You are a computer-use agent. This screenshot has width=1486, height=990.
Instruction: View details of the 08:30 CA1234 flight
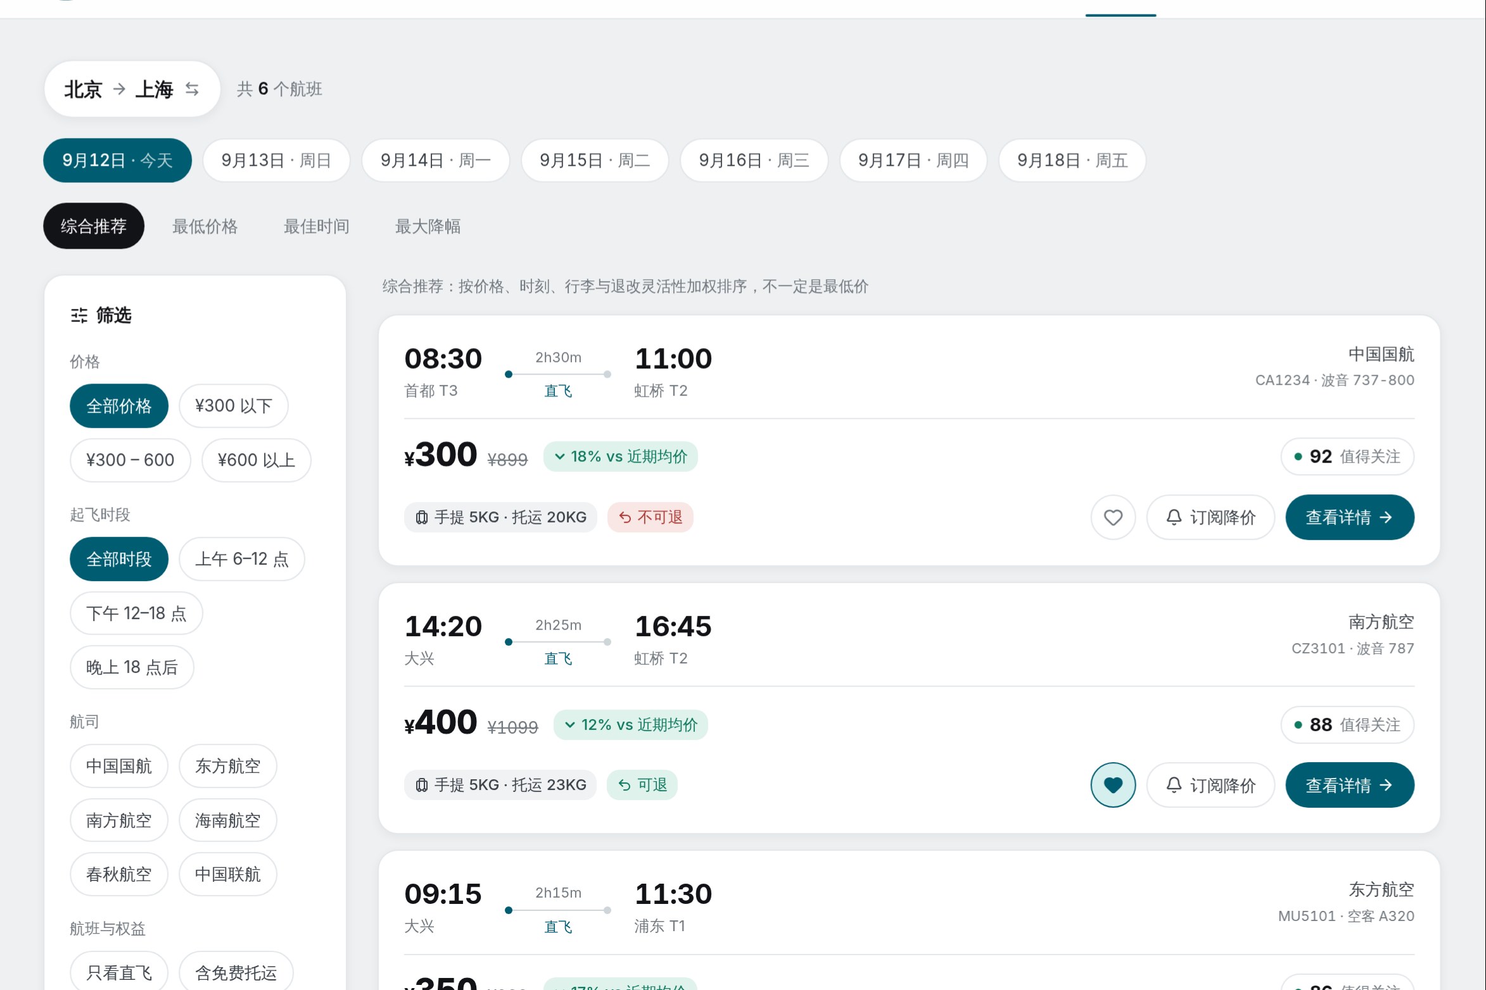(1350, 517)
